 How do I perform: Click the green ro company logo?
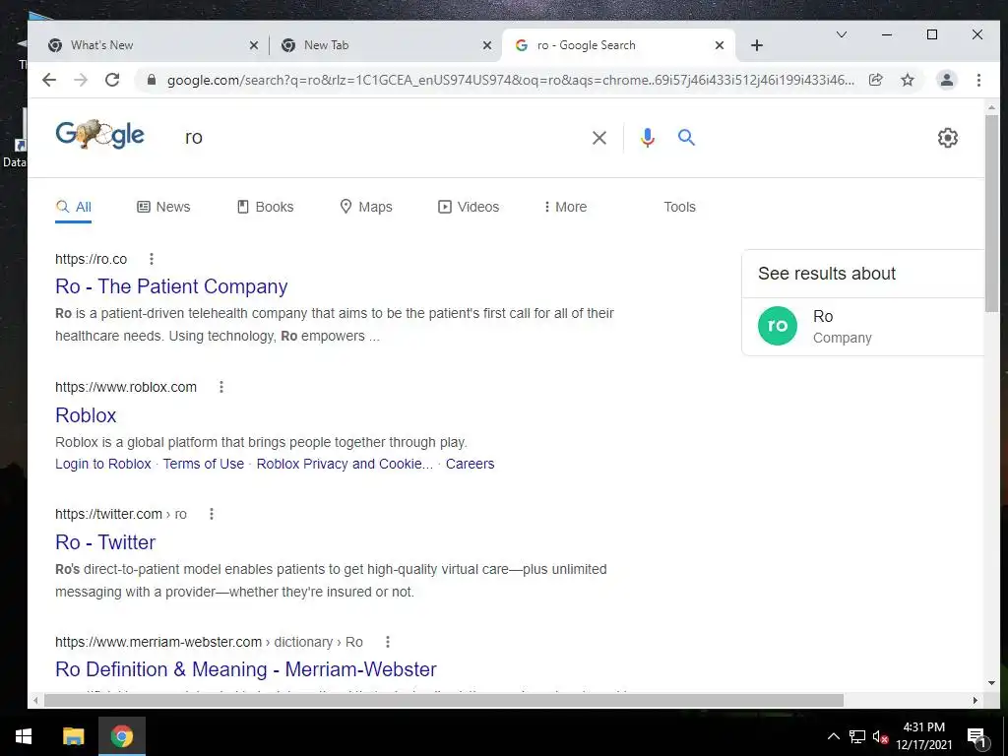778,326
